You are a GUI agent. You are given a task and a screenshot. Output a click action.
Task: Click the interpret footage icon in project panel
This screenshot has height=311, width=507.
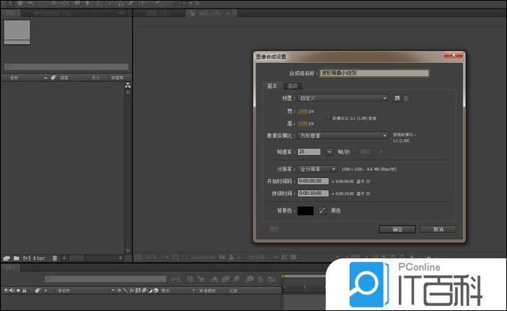6,257
